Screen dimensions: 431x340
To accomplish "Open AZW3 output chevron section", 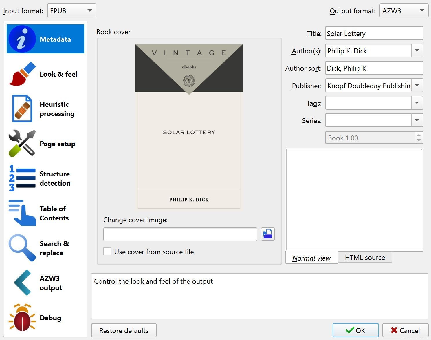I will [45, 283].
